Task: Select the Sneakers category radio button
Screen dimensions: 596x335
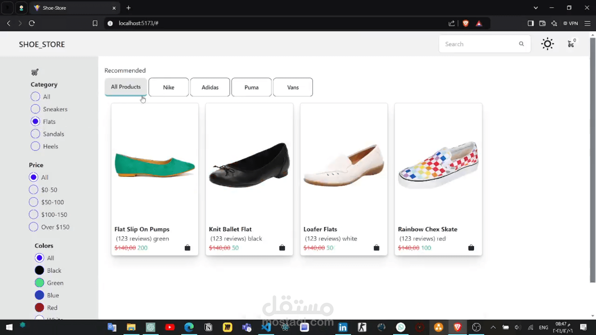Action: click(35, 109)
